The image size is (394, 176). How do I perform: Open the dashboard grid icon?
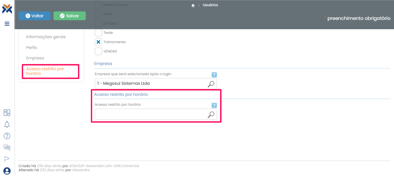(x=7, y=113)
